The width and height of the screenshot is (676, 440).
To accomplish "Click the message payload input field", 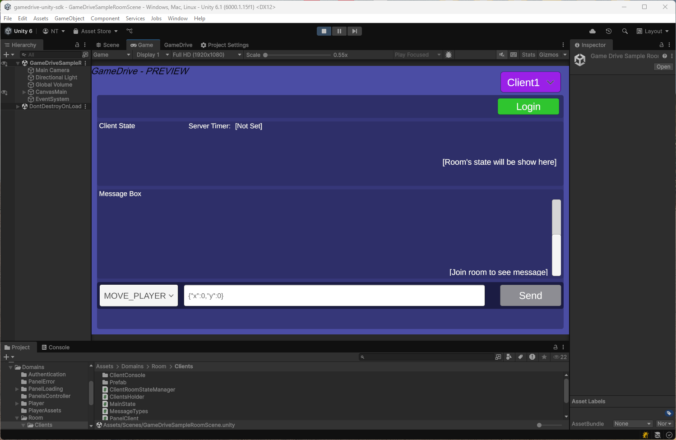I will coord(334,295).
